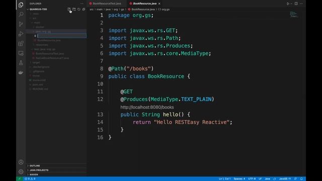Click the 'main' breadcrumb
Viewport: 322px width, 181px height.
tap(100, 10)
